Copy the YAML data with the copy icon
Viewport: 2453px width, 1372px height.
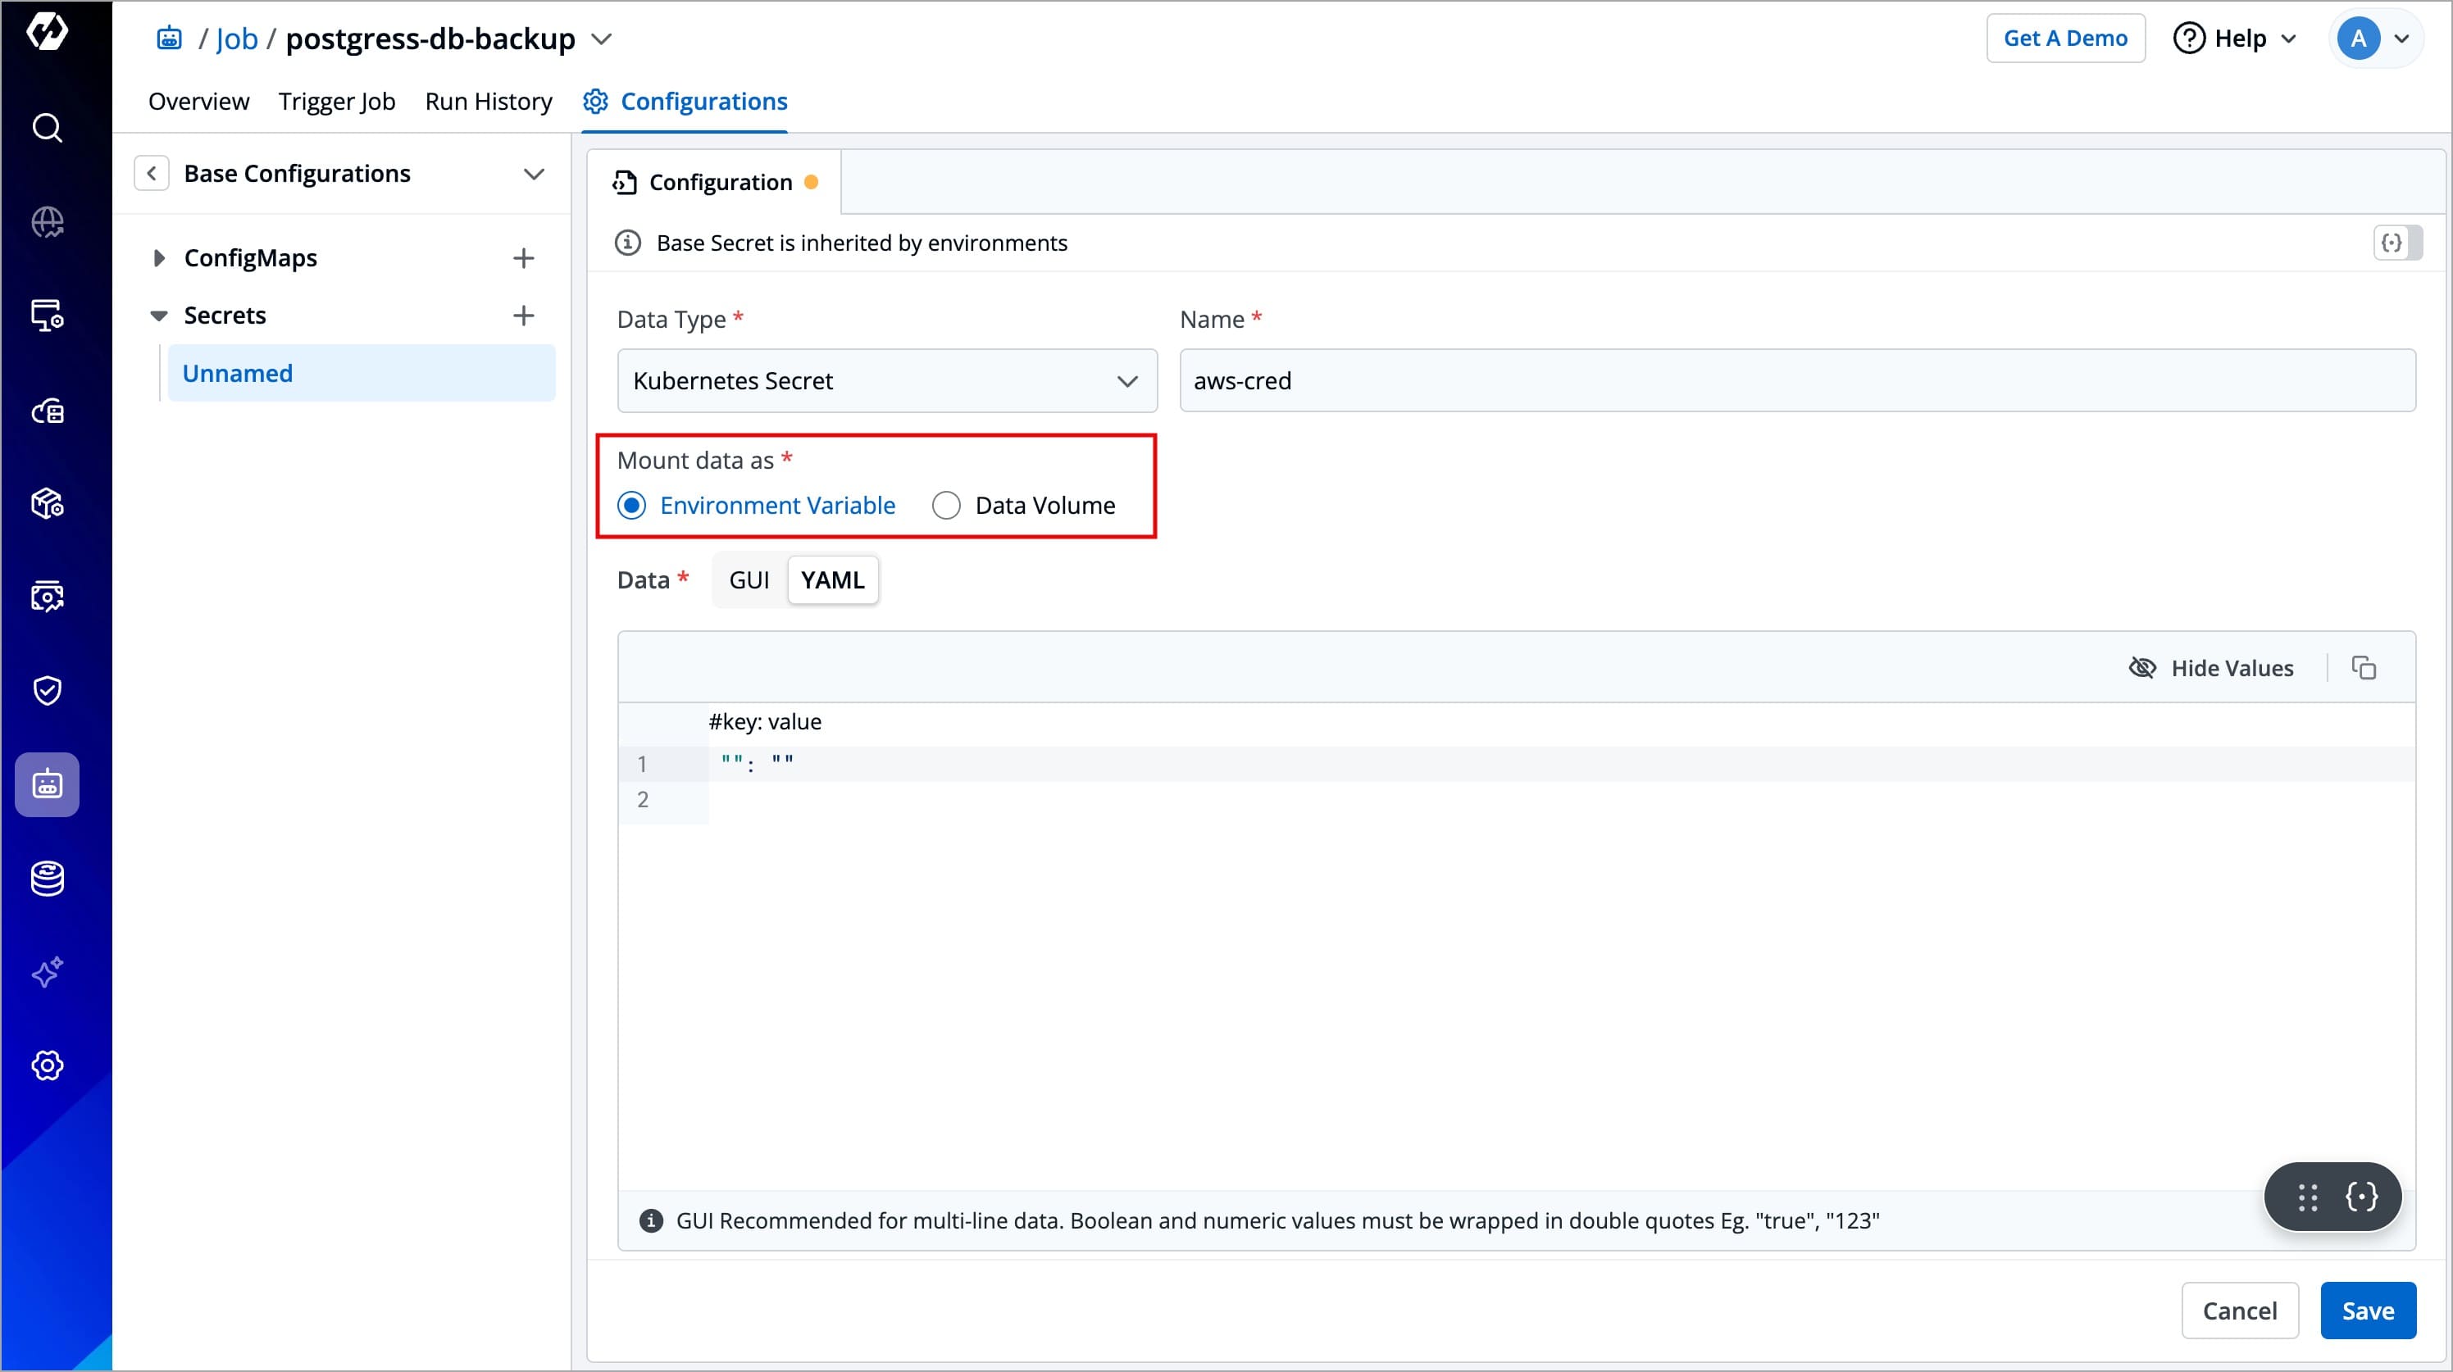pyautogui.click(x=2364, y=669)
